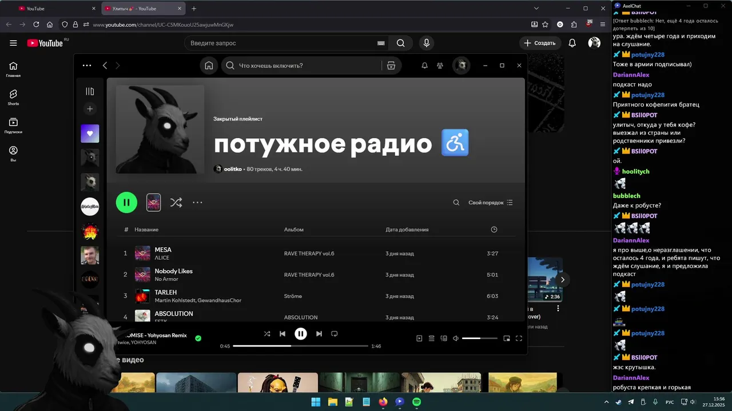Pause with white player bar button
The width and height of the screenshot is (732, 411).
coord(301,334)
